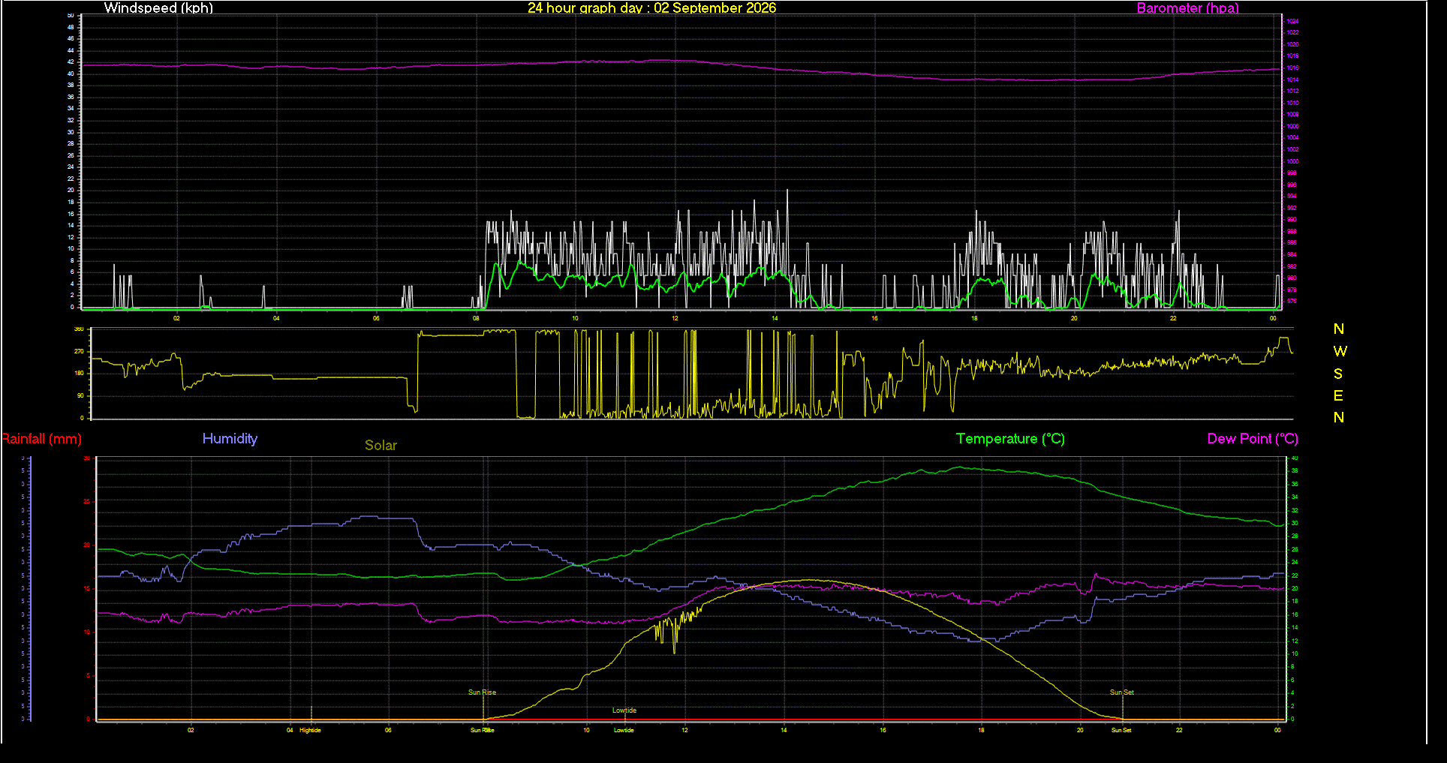Viewport: 1447px width, 763px height.
Task: Click the '24 hour graph day : 02 September 2026' title
Action: click(651, 8)
